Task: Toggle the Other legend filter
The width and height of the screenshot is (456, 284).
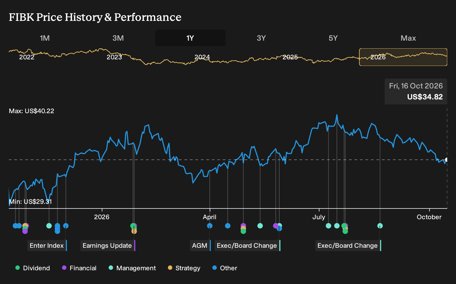Action: [225, 268]
